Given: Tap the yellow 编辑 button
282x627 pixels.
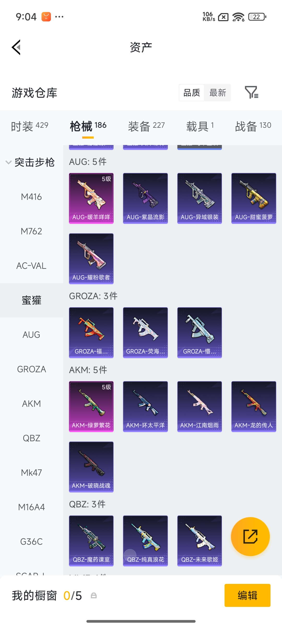Looking at the screenshot, I should [x=247, y=595].
